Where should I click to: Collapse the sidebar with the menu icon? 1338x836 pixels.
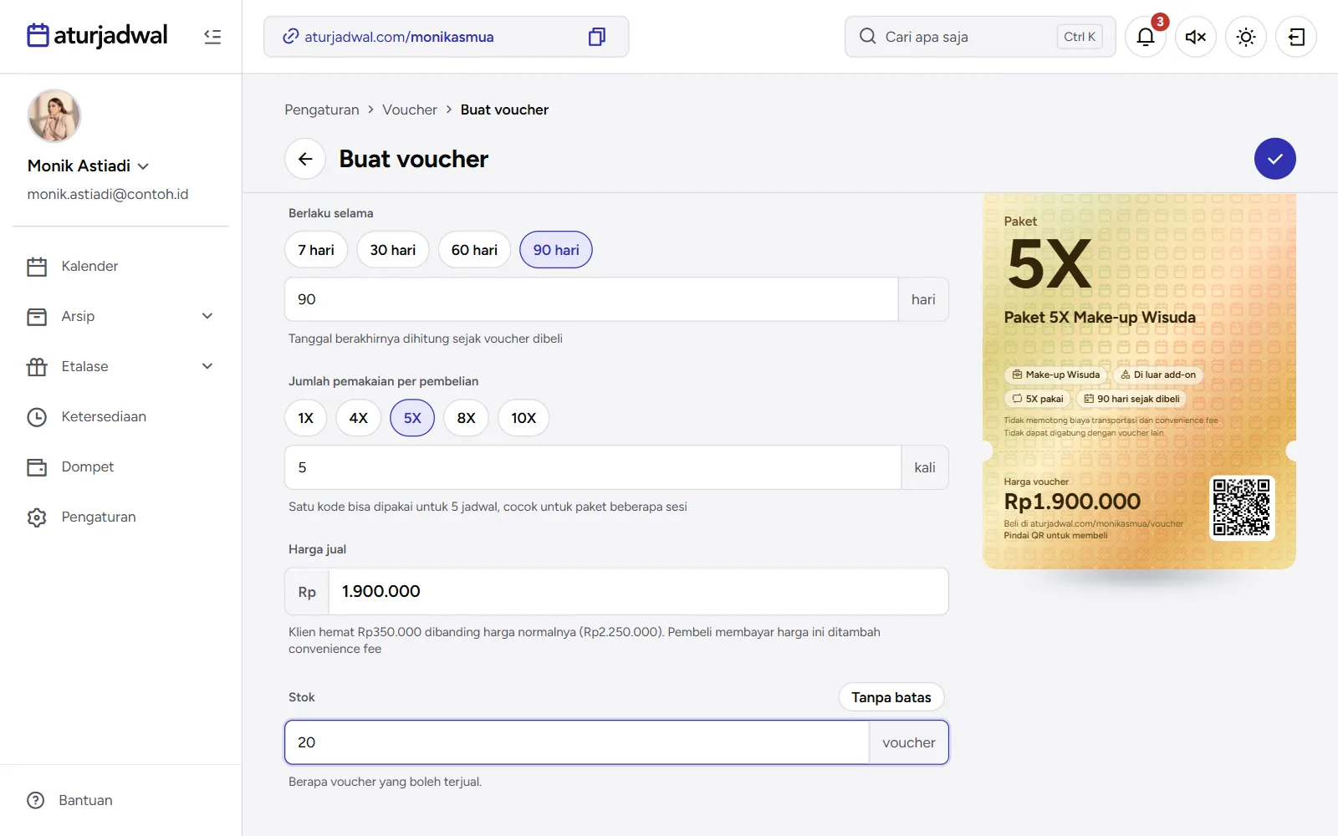(212, 37)
